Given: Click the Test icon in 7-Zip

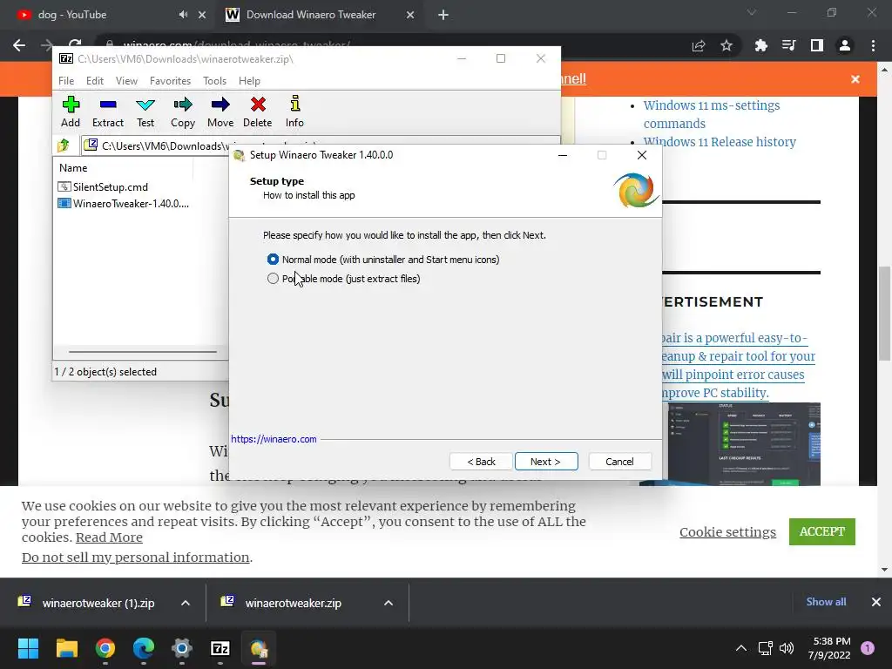Looking at the screenshot, I should coord(145,111).
